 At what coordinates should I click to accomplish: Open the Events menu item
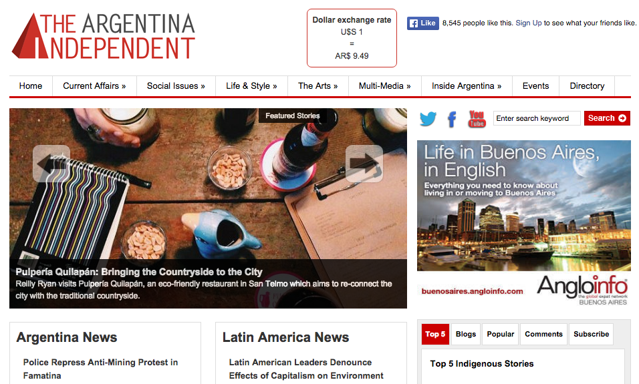coord(535,86)
